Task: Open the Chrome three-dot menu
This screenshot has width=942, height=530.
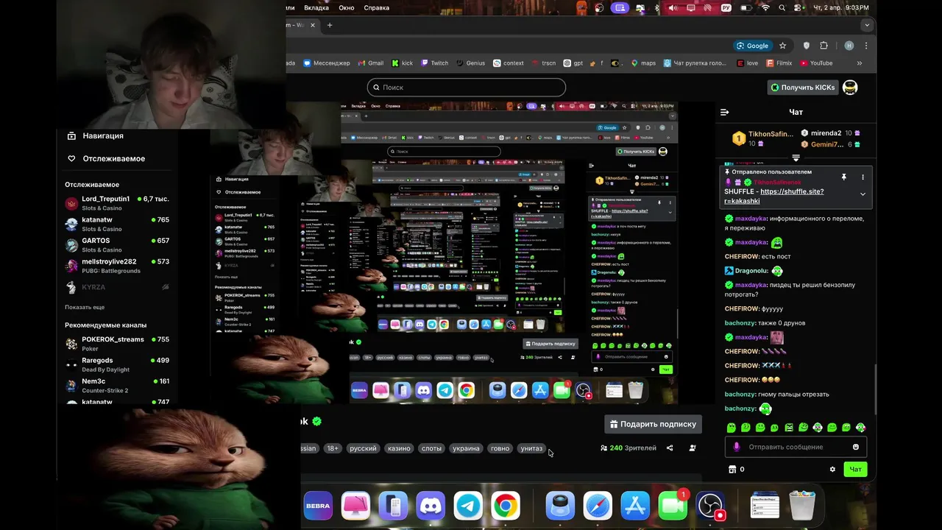Action: (x=865, y=46)
